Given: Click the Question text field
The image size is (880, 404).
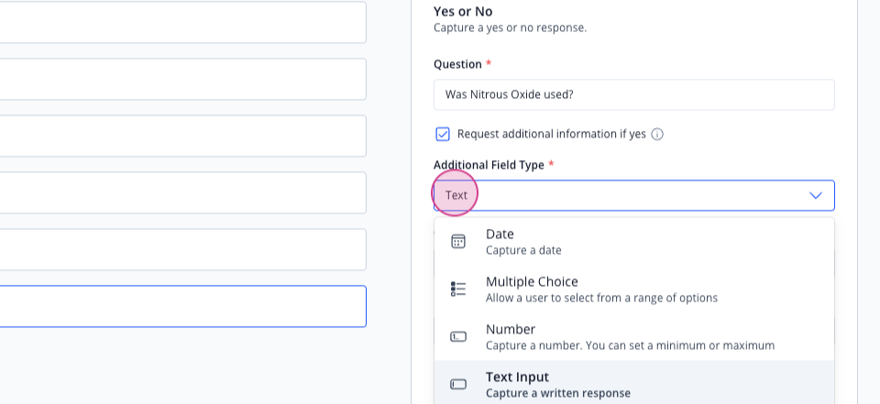Looking at the screenshot, I should pos(633,94).
